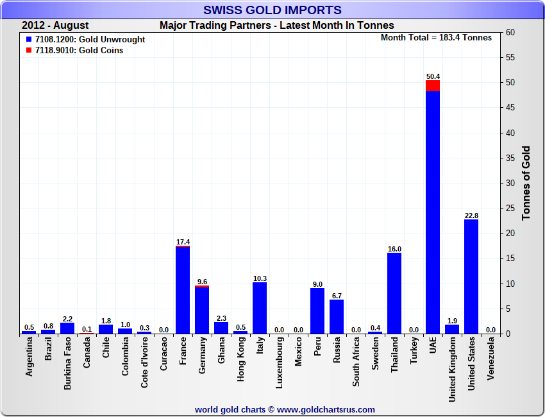Open the www.goldchartsrus.com footer link
The width and height of the screenshot is (545, 417).
tap(326, 409)
